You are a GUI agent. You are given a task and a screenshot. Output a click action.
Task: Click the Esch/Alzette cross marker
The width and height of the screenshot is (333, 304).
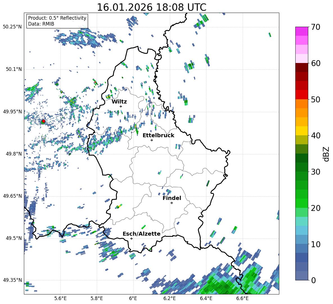(131, 238)
